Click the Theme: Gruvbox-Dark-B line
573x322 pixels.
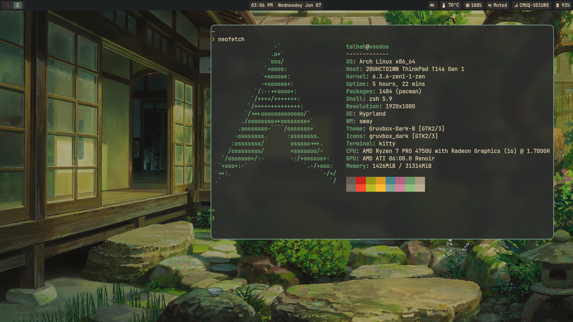[x=395, y=129]
